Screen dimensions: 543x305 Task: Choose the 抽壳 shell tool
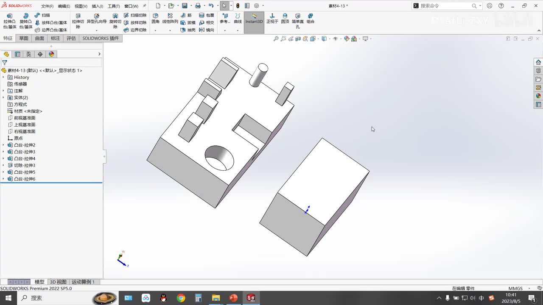(188, 30)
